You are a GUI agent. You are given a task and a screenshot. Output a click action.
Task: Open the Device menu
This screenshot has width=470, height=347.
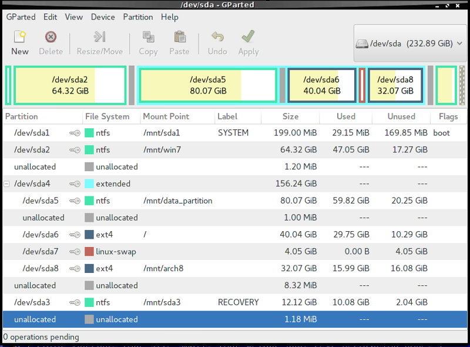pos(103,17)
